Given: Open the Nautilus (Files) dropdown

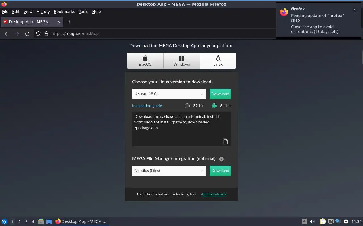Looking at the screenshot, I should coord(169,171).
